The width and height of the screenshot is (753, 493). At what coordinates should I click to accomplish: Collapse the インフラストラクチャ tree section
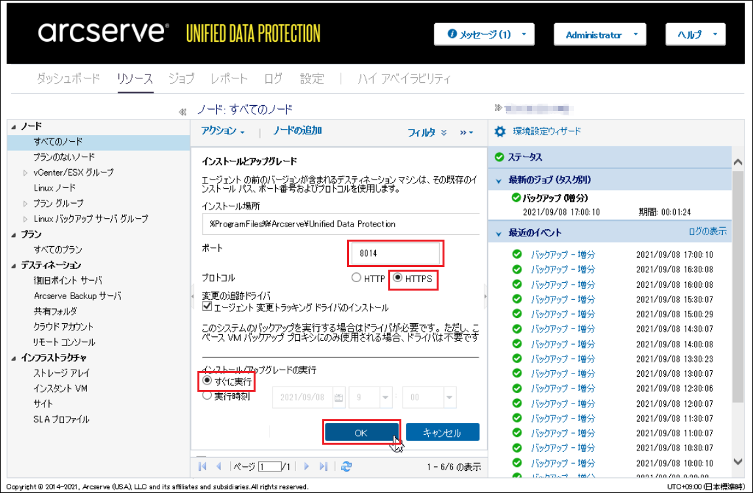14,358
